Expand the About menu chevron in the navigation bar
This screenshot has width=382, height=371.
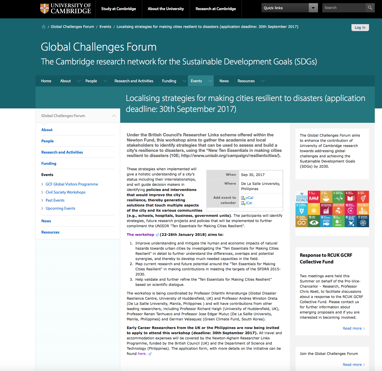pyautogui.click(x=79, y=81)
